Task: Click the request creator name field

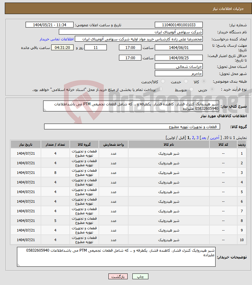Action: (x=139, y=39)
